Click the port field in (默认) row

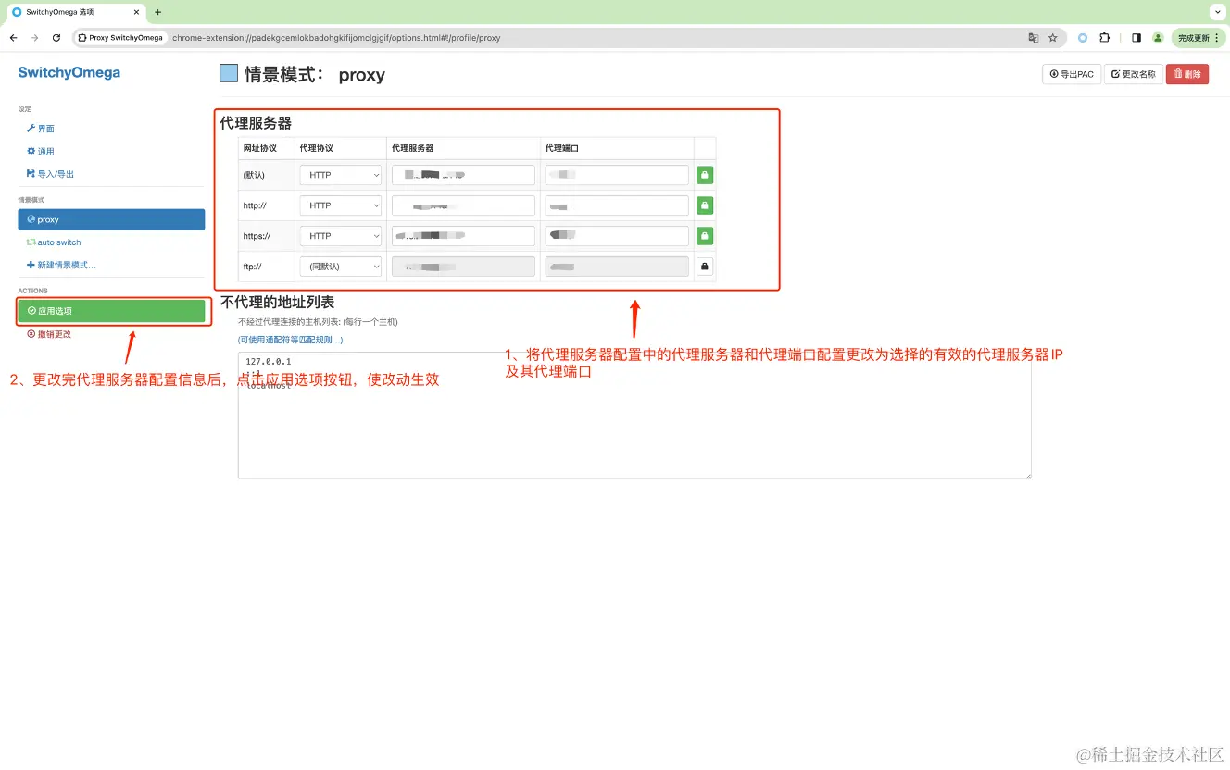point(617,175)
